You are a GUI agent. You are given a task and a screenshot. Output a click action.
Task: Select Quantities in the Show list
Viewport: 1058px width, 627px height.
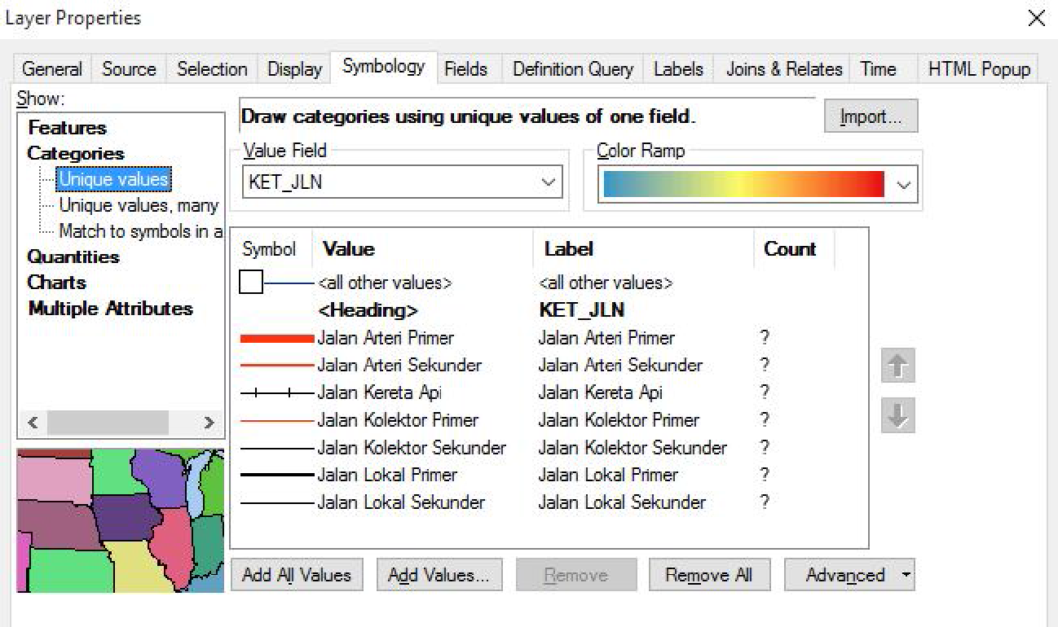[x=73, y=257]
